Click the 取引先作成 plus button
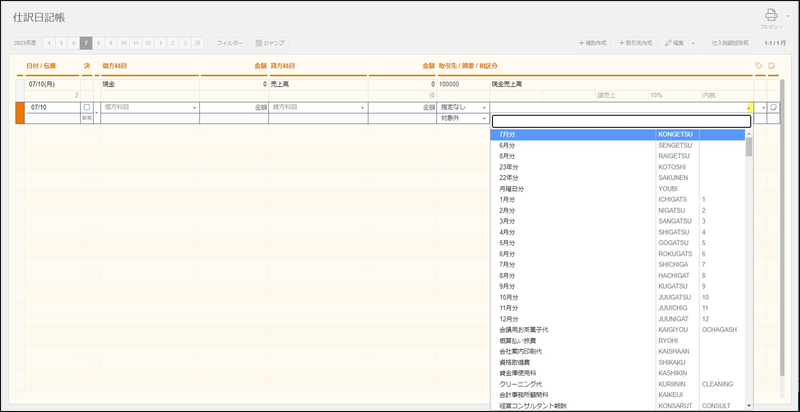 tap(636, 43)
